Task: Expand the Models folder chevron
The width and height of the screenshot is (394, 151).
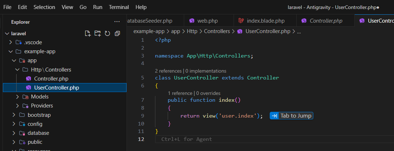Action: (x=17, y=97)
